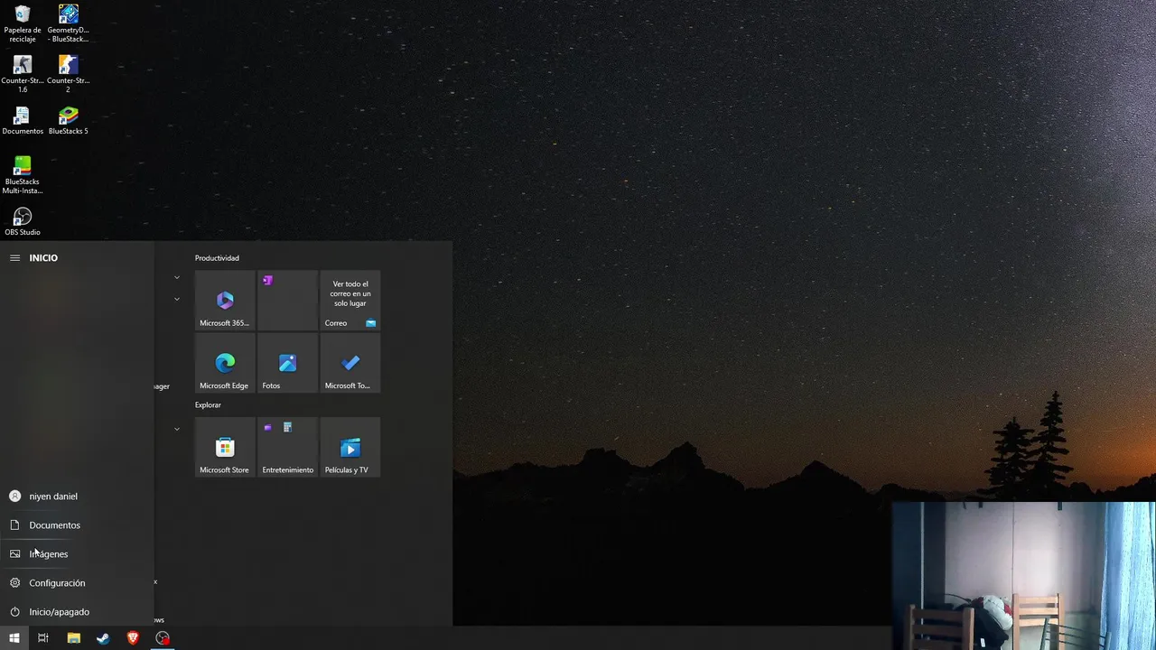
Task: Click the Windows Start button
Action: point(14,638)
